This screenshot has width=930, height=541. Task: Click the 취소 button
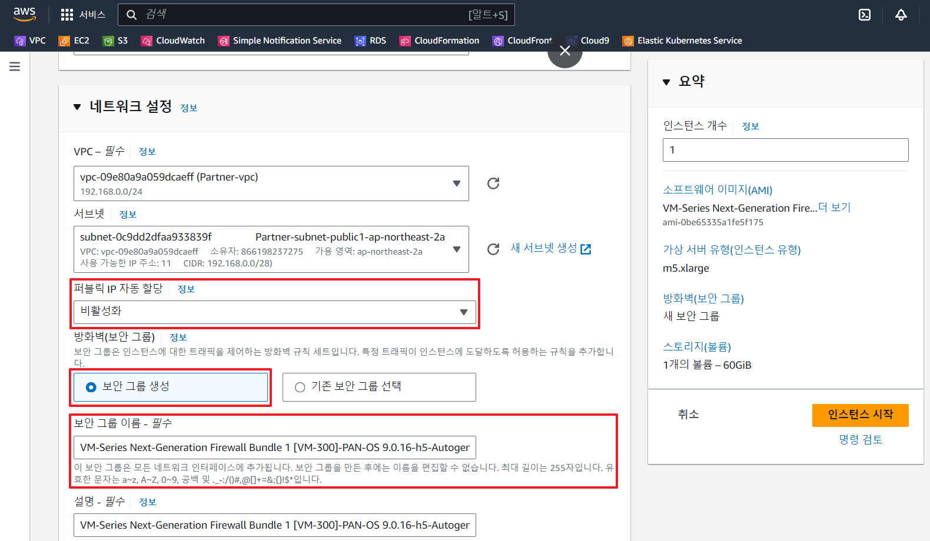689,415
